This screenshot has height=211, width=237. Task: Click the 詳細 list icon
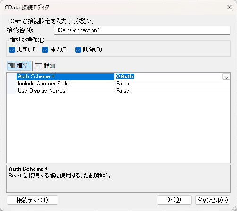coord(39,66)
